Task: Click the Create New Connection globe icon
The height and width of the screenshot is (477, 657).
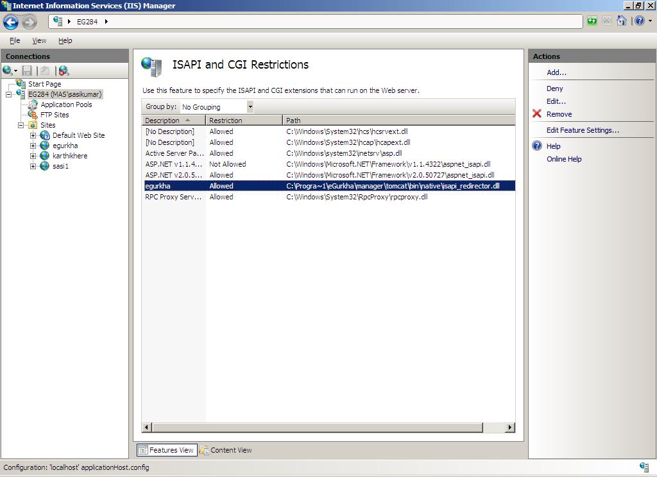Action: [x=8, y=71]
